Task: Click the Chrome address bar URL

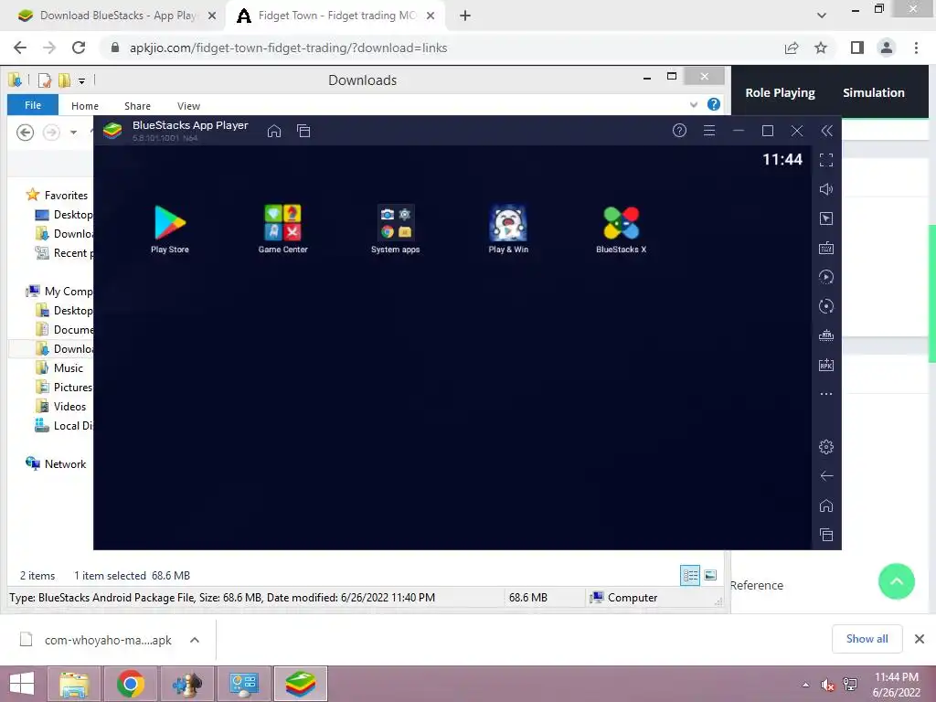Action: tap(288, 48)
